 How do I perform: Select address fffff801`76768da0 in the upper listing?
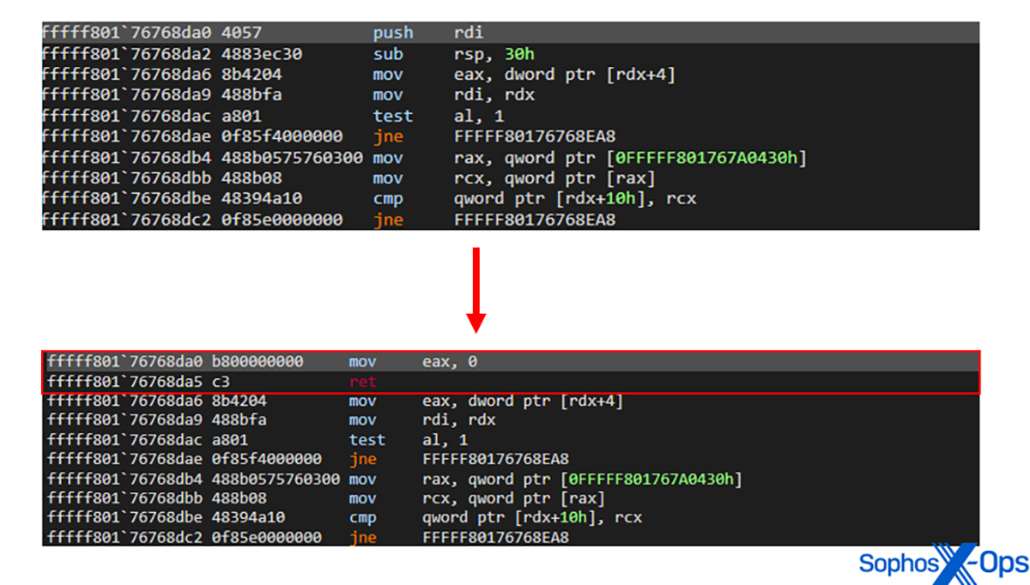128,33
